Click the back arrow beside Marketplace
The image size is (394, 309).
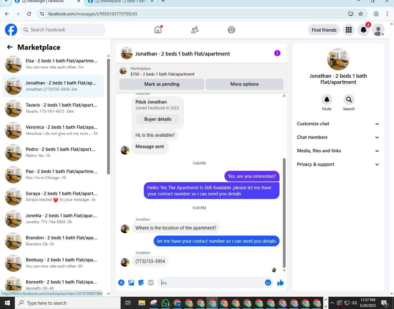pos(10,47)
